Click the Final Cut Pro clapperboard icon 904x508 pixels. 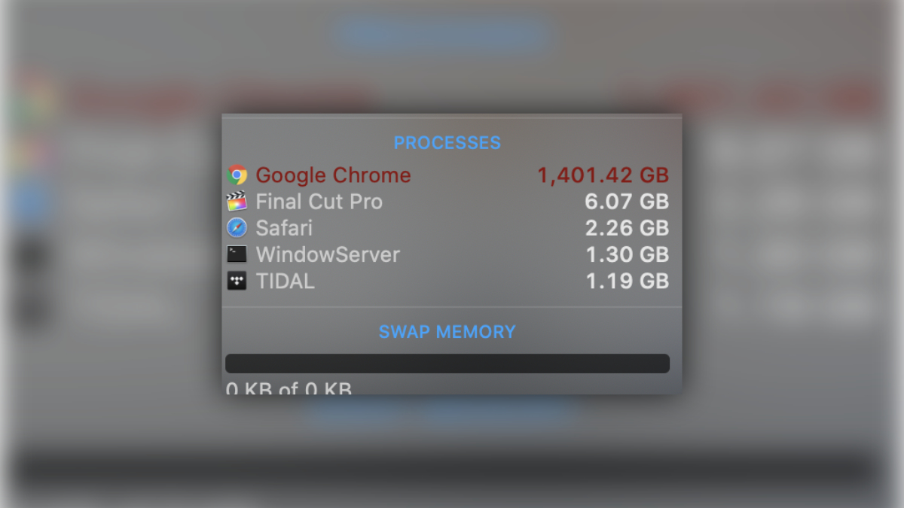237,202
